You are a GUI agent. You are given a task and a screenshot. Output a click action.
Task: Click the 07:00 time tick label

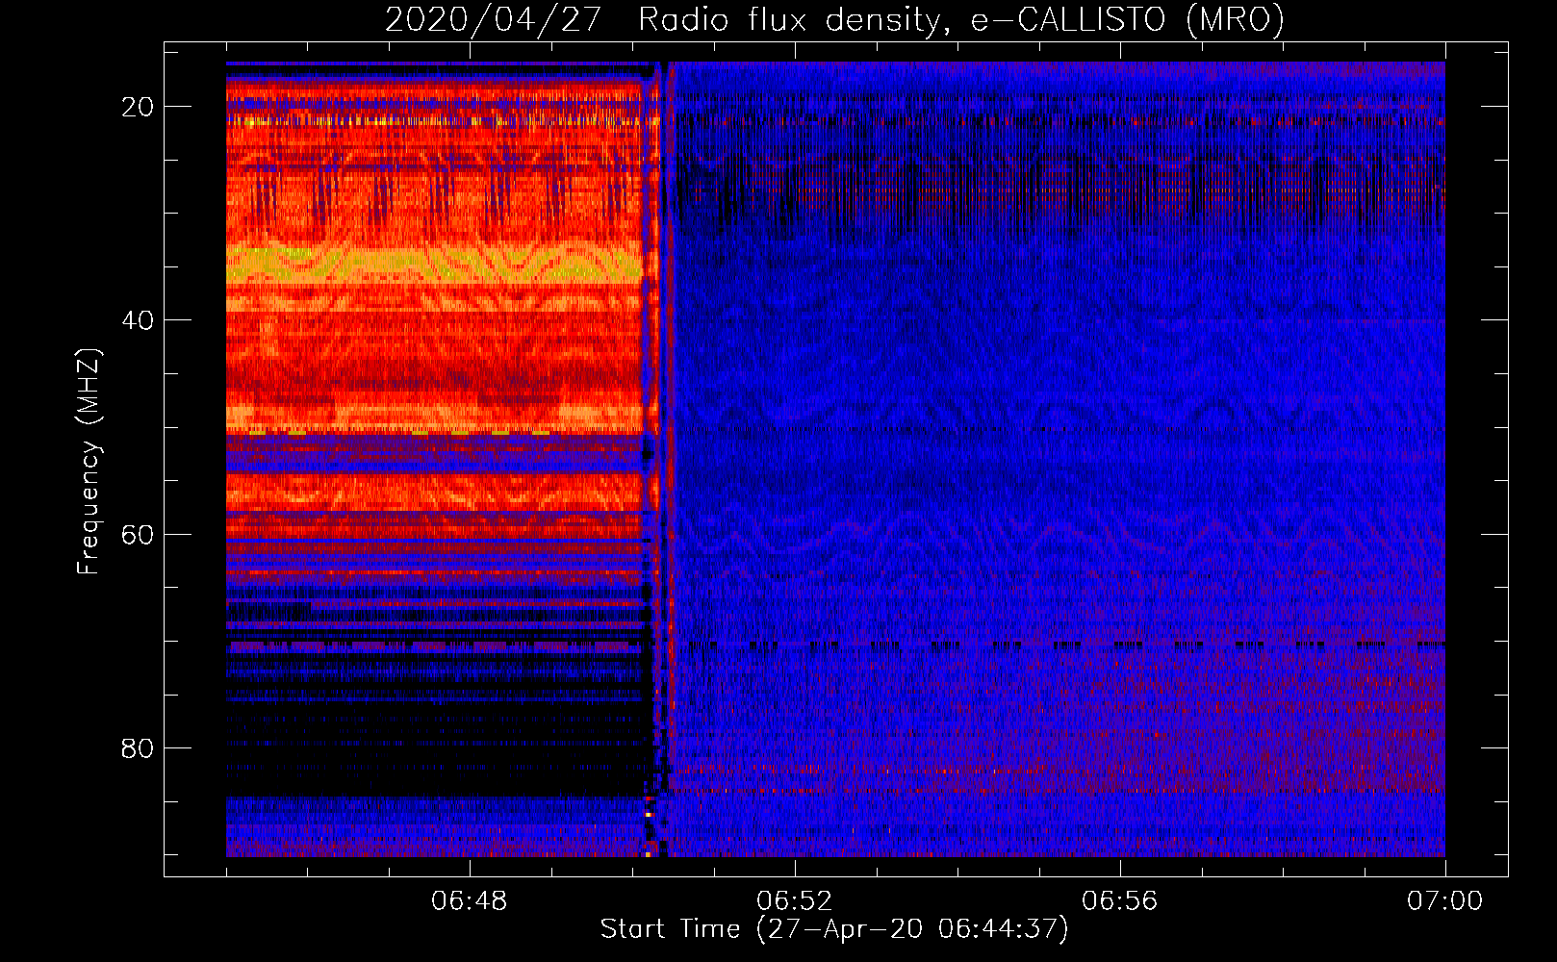[1445, 901]
